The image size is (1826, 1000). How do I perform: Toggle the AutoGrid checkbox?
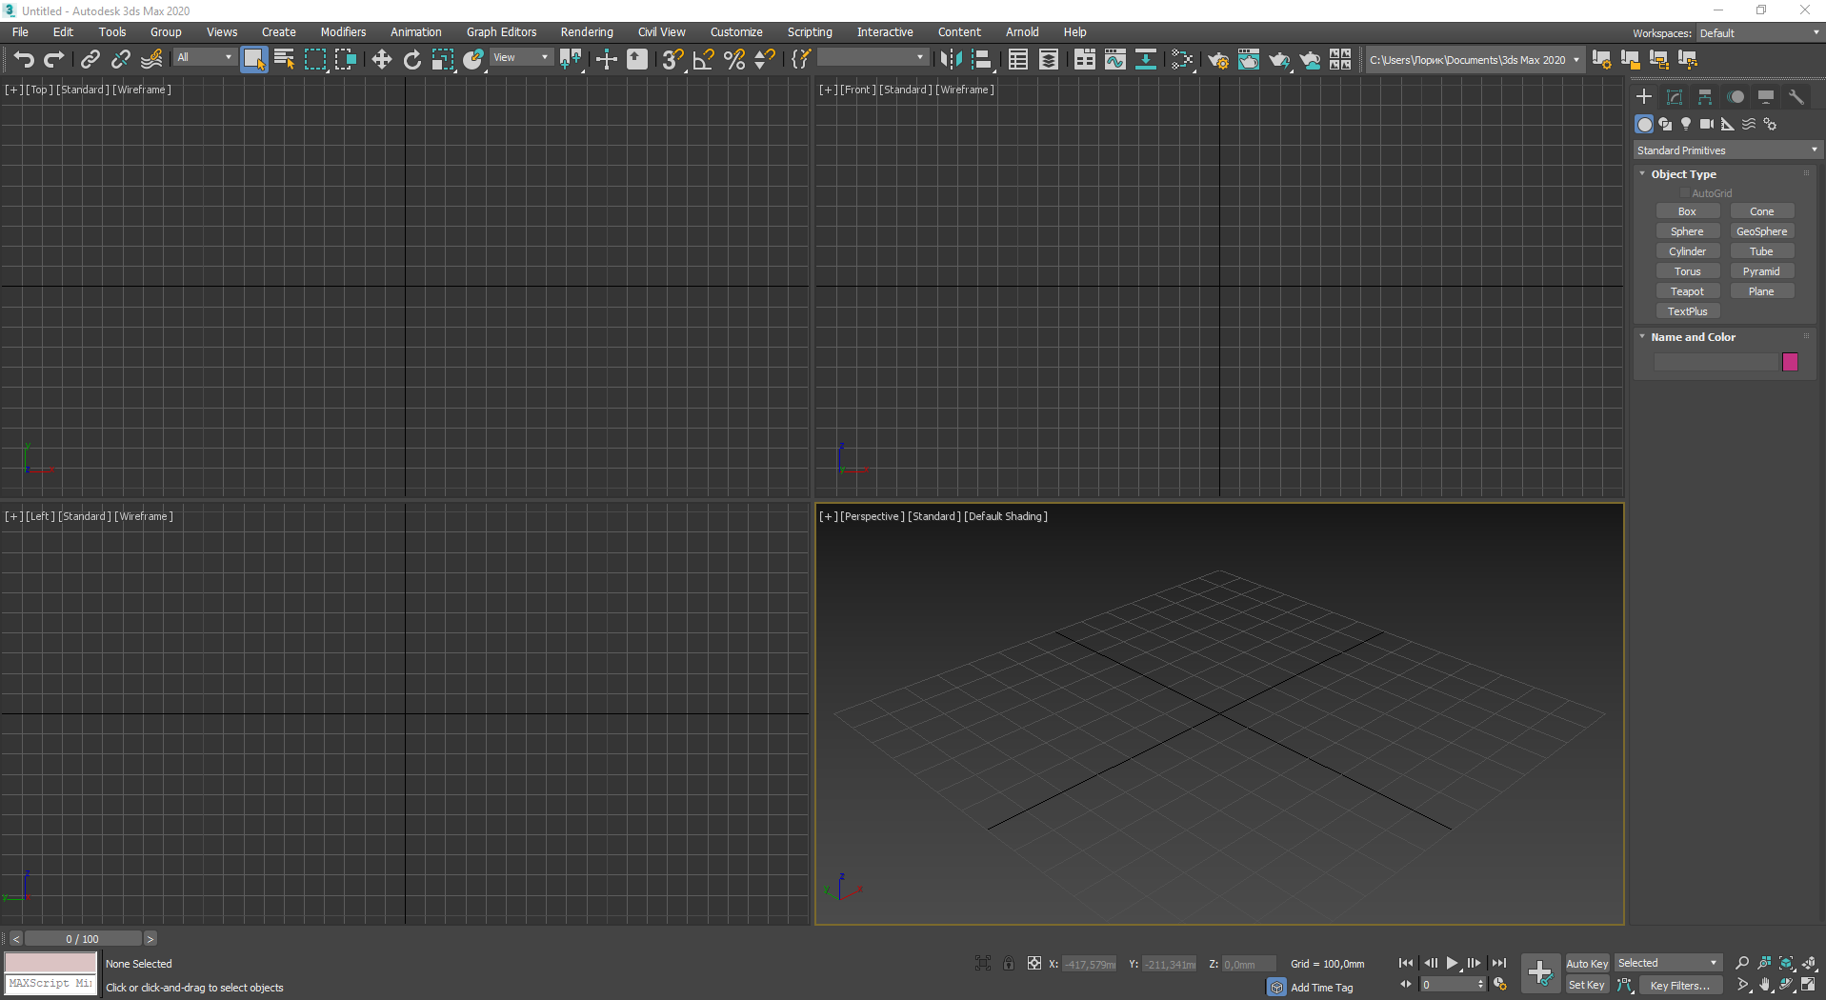tap(1685, 193)
